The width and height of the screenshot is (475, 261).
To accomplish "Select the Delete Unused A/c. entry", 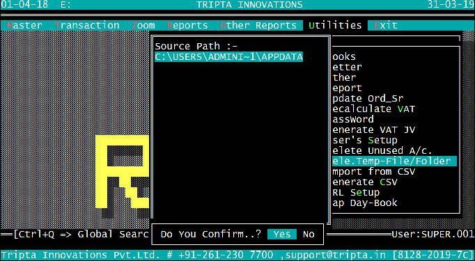I will [382, 151].
